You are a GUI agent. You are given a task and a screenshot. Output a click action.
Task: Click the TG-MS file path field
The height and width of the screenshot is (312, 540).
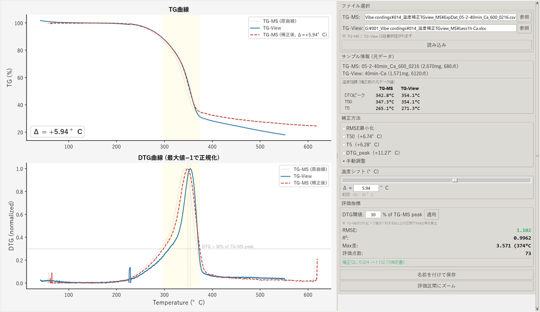click(440, 17)
